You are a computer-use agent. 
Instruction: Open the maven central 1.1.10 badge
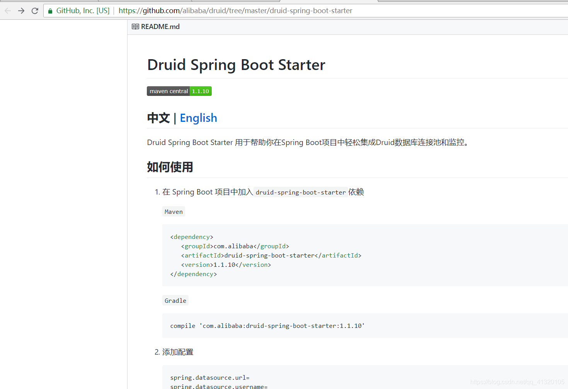179,91
